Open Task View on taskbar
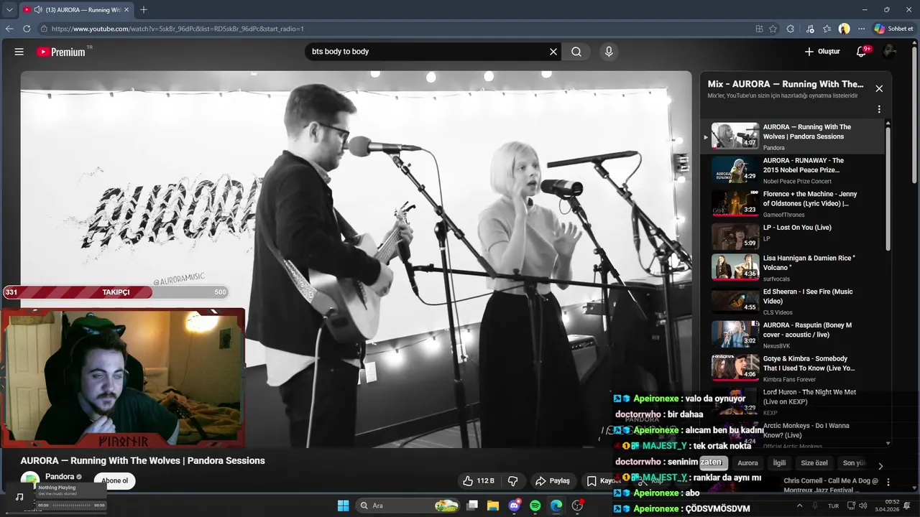 click(x=472, y=506)
